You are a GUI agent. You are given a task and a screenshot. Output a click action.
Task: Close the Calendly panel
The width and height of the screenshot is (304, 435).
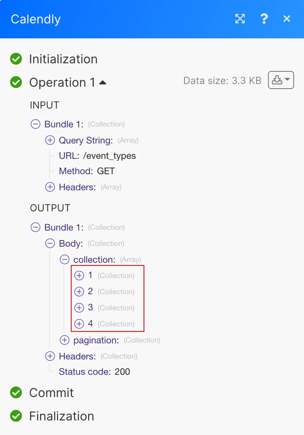(287, 19)
